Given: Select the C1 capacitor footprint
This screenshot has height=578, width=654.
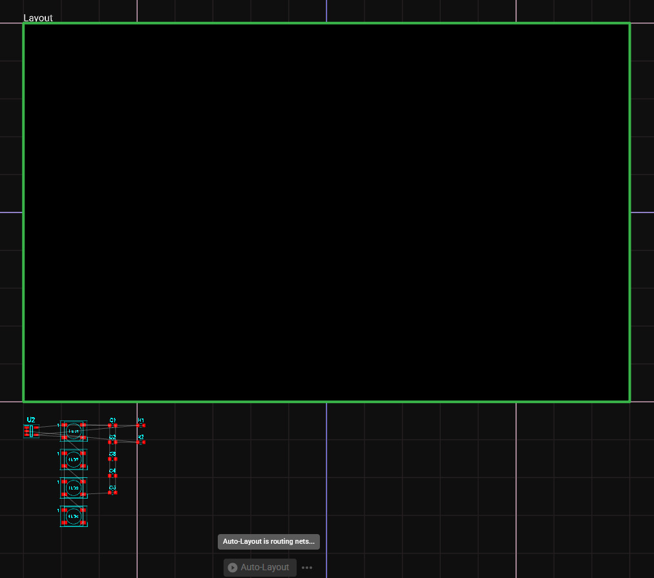Looking at the screenshot, I should 112,426.
